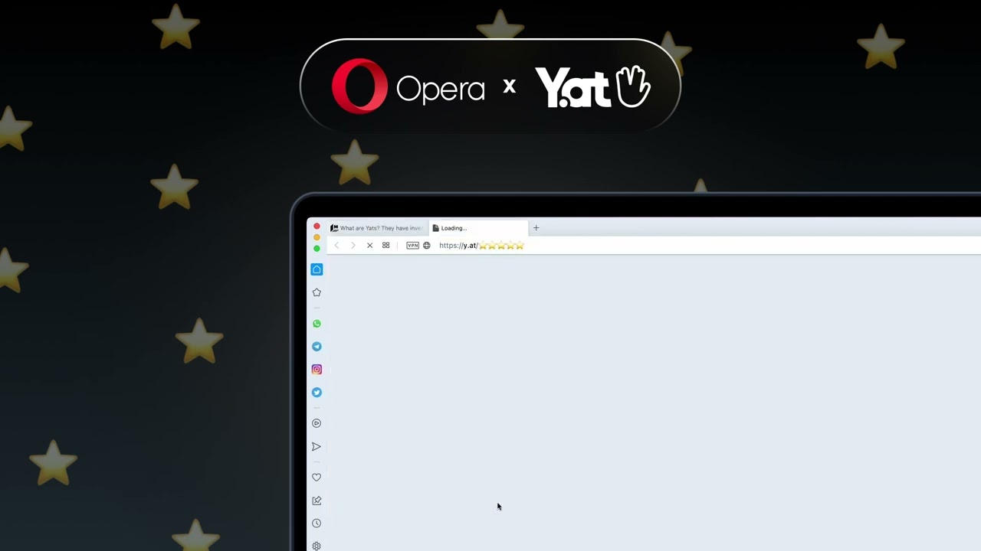The width and height of the screenshot is (981, 551).
Task: Launch Telegram from the sidebar
Action: (317, 347)
